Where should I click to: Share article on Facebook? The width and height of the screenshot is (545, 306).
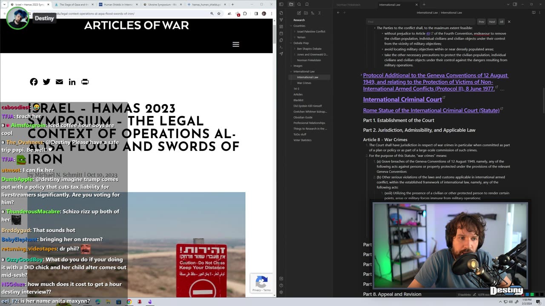34,82
